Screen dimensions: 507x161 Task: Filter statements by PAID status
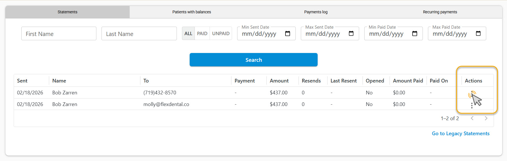(x=202, y=33)
